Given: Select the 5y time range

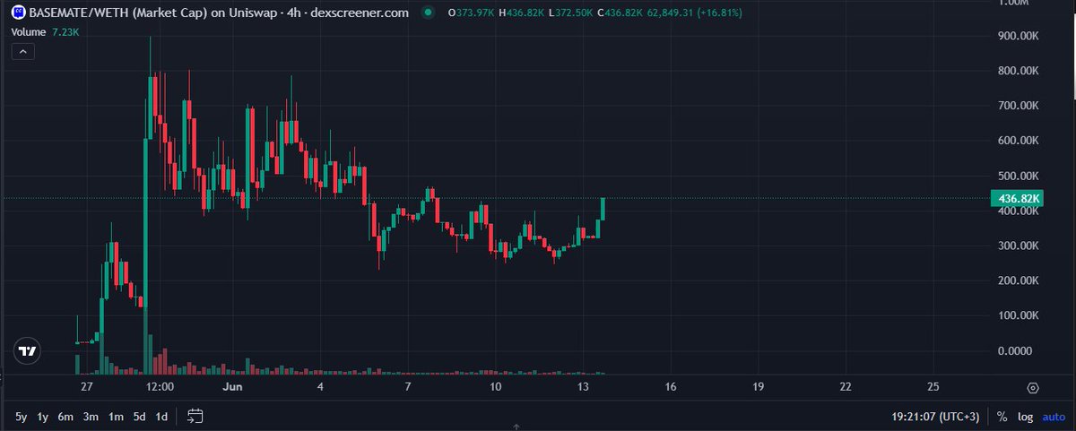Looking at the screenshot, I should tap(21, 417).
